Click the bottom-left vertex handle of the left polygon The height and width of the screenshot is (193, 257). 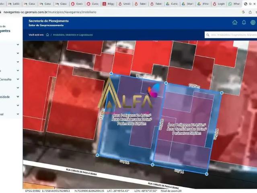pos(97,155)
